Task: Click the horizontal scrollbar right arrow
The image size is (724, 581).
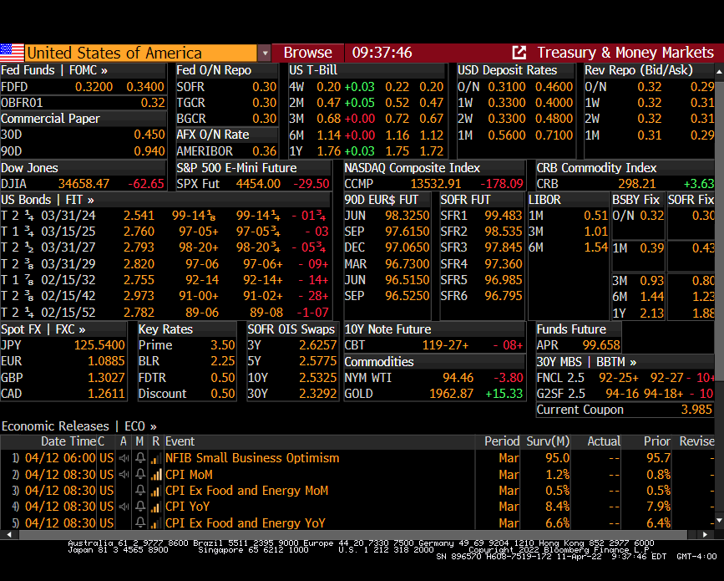Action: (x=705, y=534)
